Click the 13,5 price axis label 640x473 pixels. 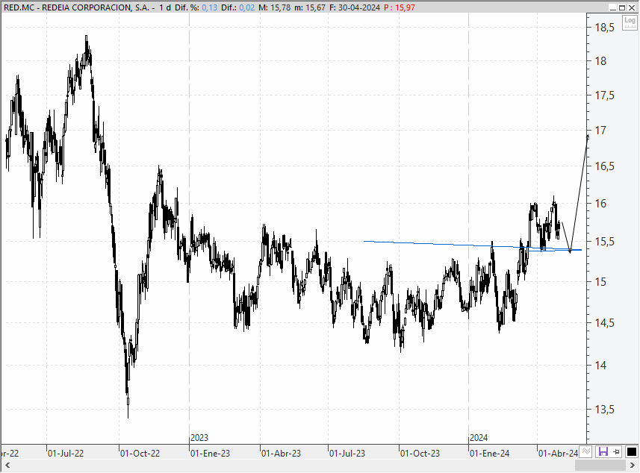(x=604, y=410)
